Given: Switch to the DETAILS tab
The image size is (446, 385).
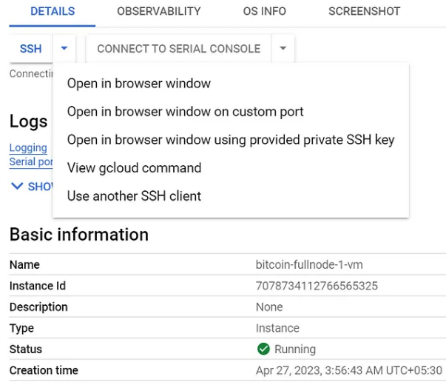Looking at the screenshot, I should click(x=53, y=11).
